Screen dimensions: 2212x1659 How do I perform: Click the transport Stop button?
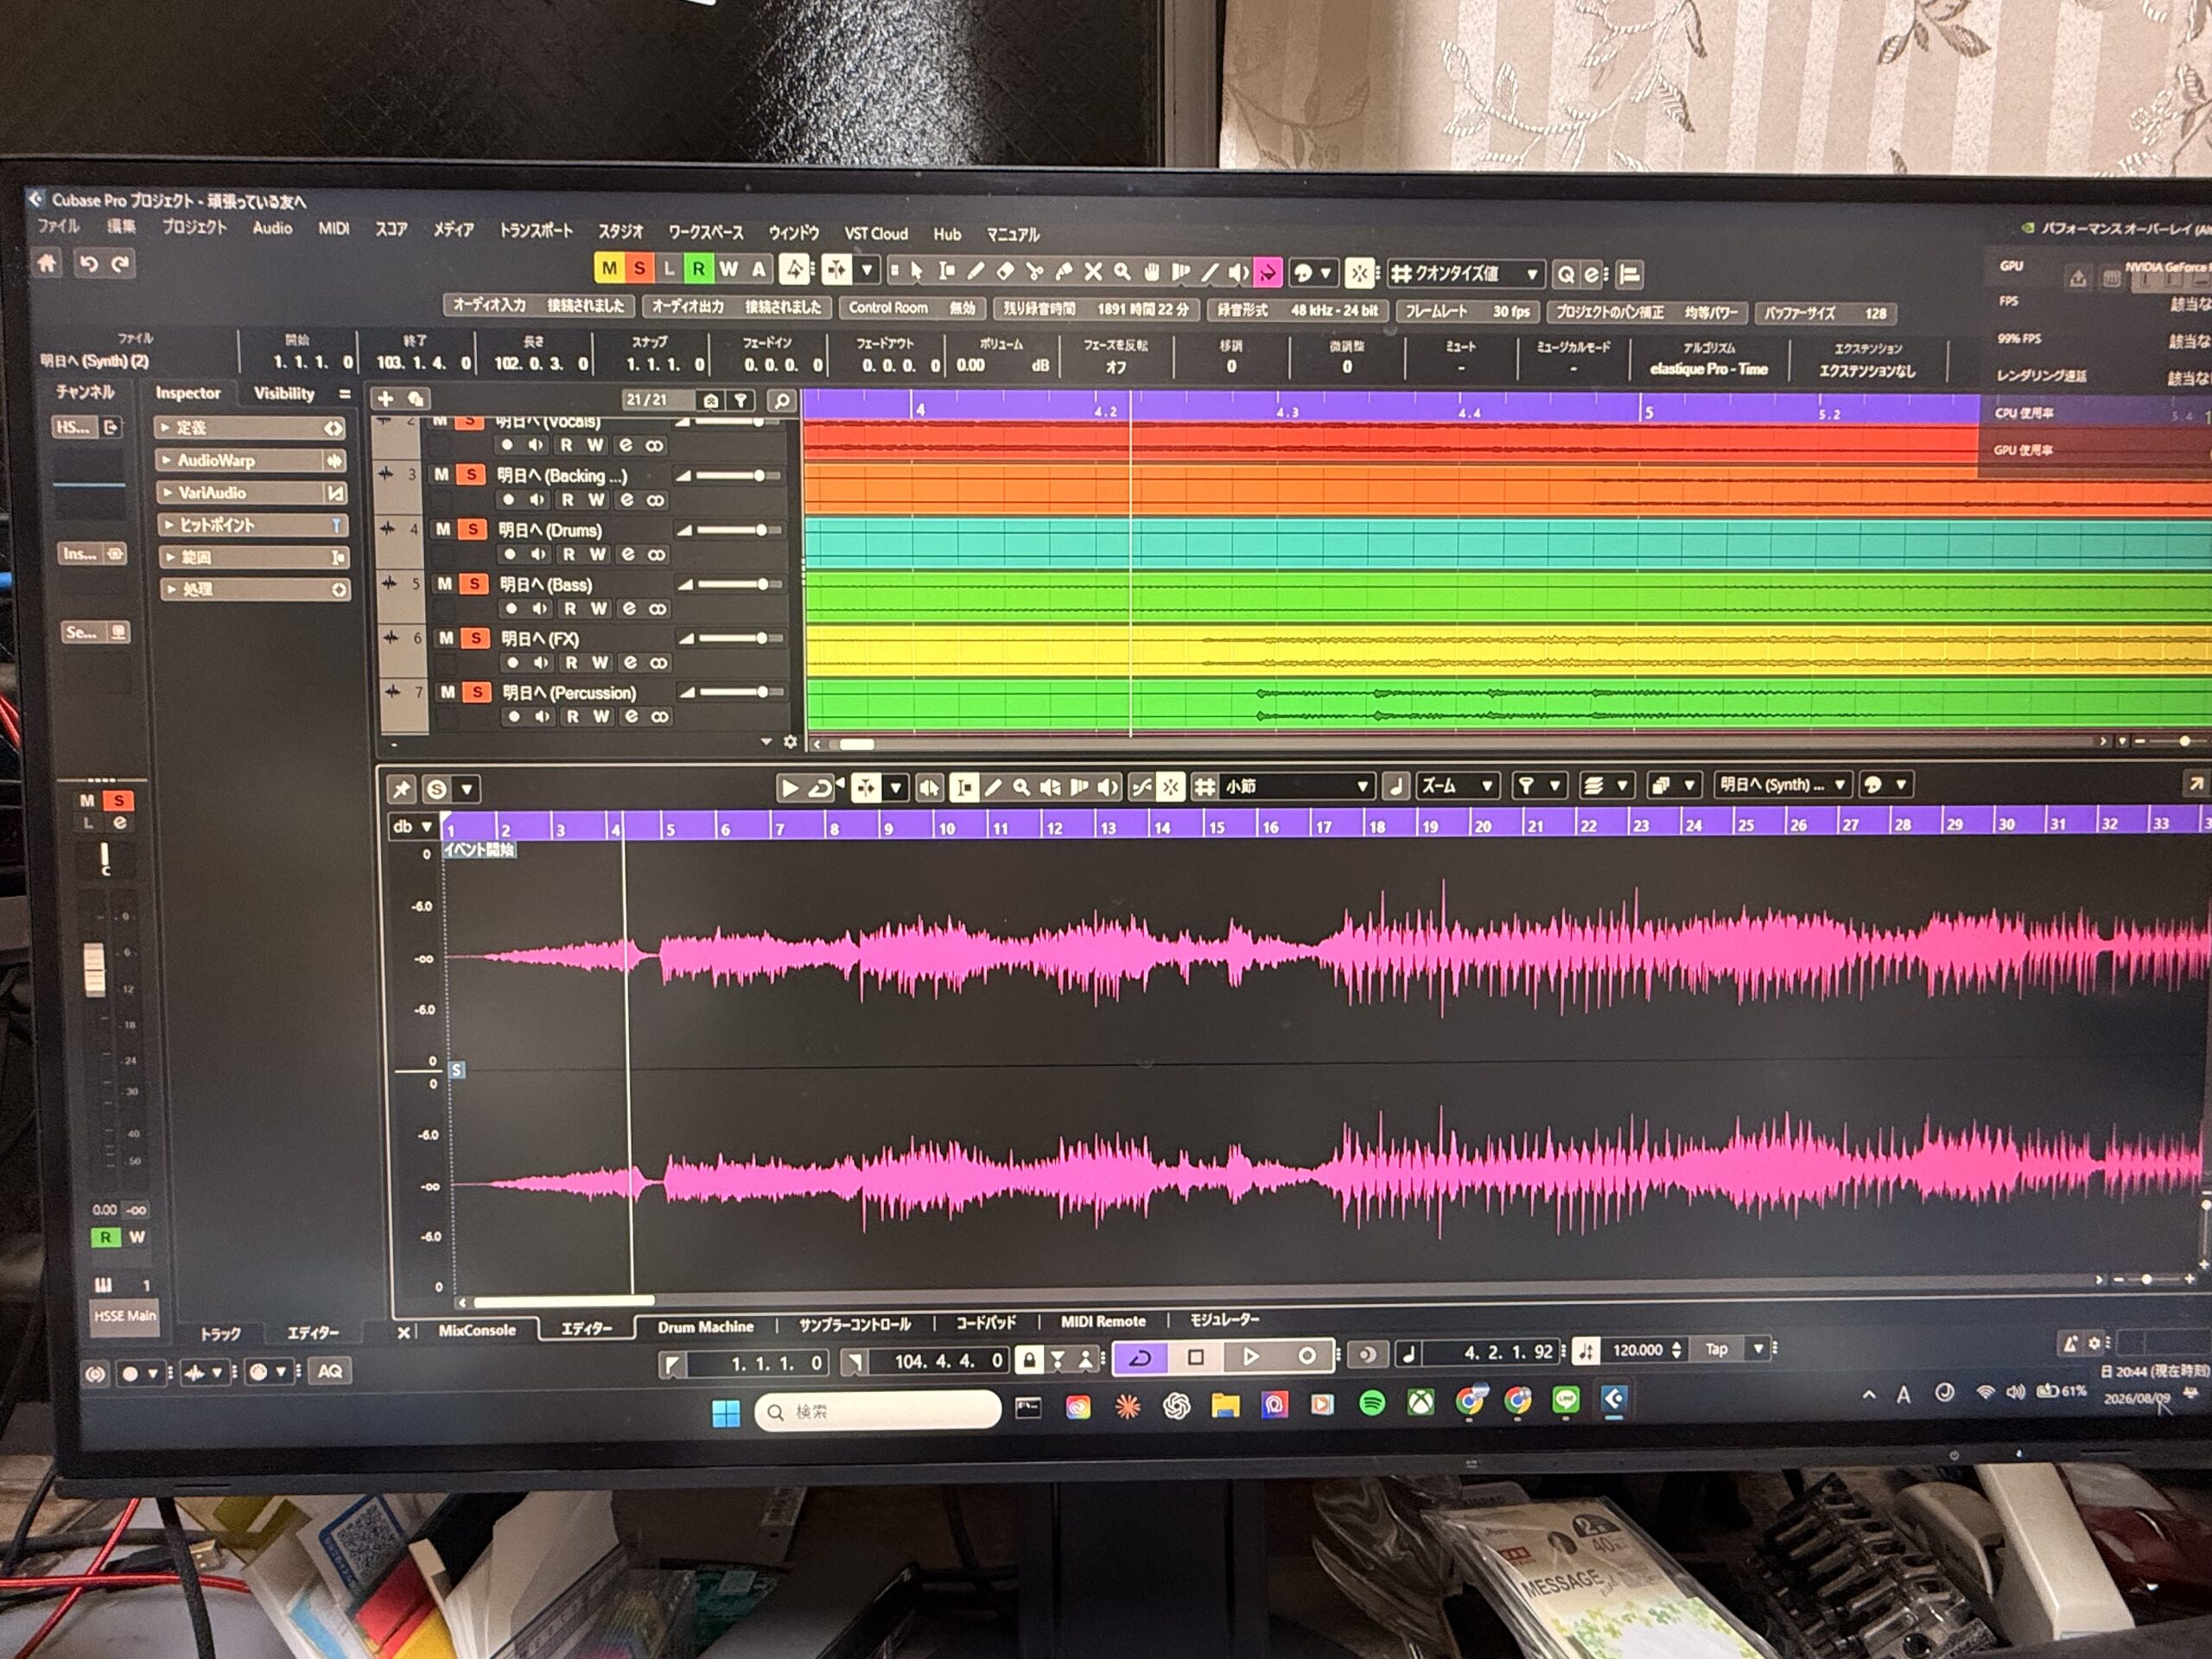tap(1195, 1357)
